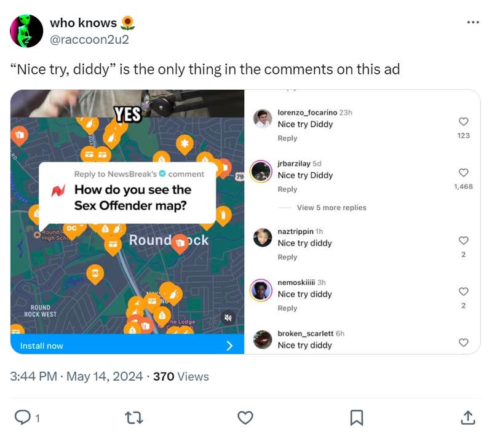Screen dimensions: 492x436
Task: Open nemoskiiiii's profile picture
Action: point(263,290)
